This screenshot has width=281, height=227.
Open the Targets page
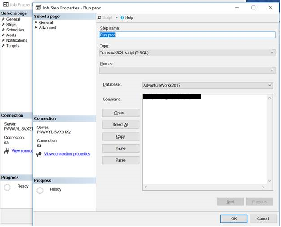[13, 46]
